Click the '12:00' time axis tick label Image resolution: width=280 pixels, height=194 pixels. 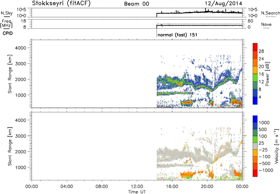click(x=137, y=187)
